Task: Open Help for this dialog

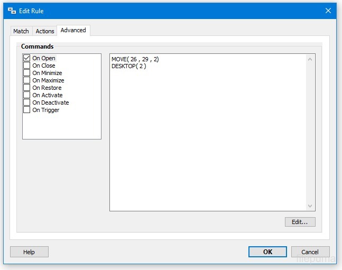Action: tap(29, 252)
